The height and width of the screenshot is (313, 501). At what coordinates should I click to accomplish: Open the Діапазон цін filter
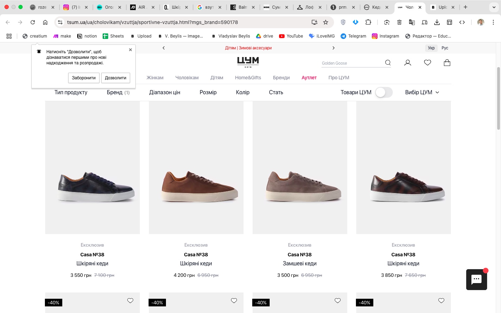[165, 93]
